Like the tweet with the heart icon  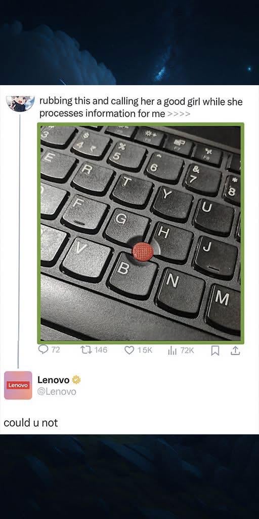(129, 350)
